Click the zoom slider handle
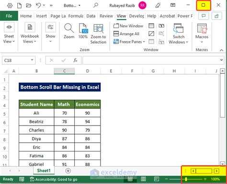The width and height of the screenshot is (227, 184). click(186, 179)
